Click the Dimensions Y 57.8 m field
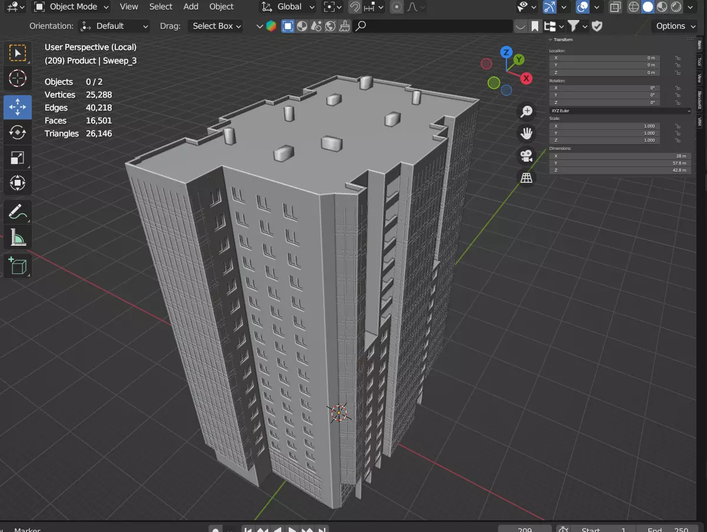The height and width of the screenshot is (532, 707). pyautogui.click(x=620, y=163)
